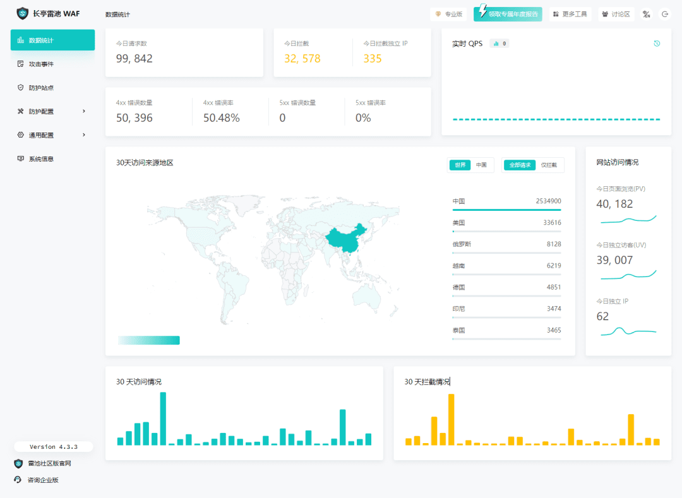
Task: Open the 雷池社区版官网 link
Action: [49, 463]
